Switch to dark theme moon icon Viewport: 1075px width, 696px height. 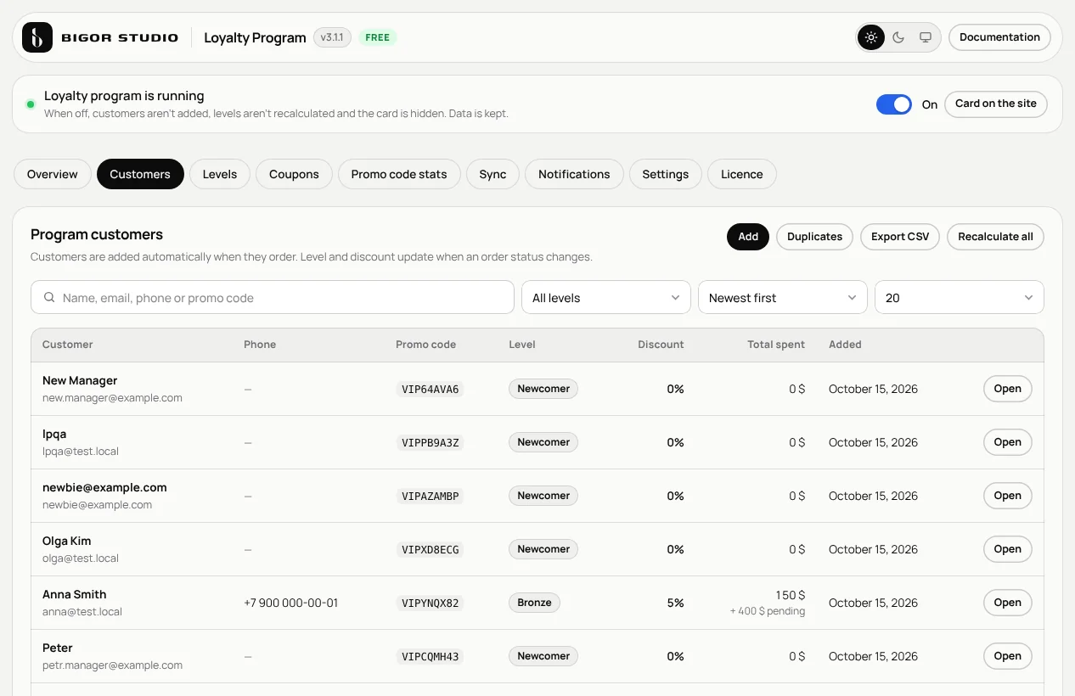pyautogui.click(x=898, y=37)
